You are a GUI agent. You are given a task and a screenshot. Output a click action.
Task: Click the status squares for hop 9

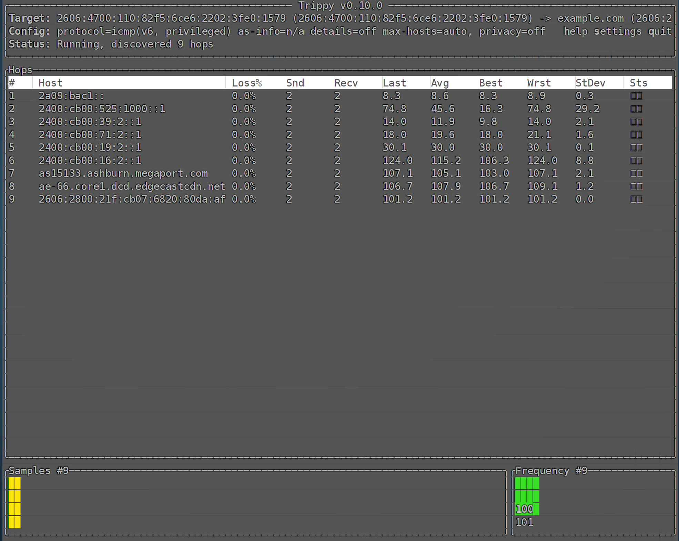[636, 199]
